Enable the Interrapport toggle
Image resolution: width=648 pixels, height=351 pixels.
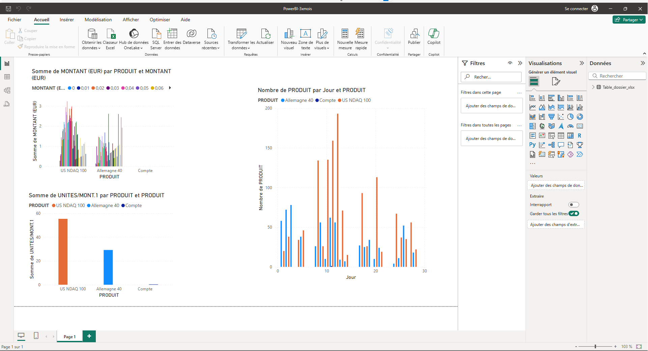click(x=573, y=205)
